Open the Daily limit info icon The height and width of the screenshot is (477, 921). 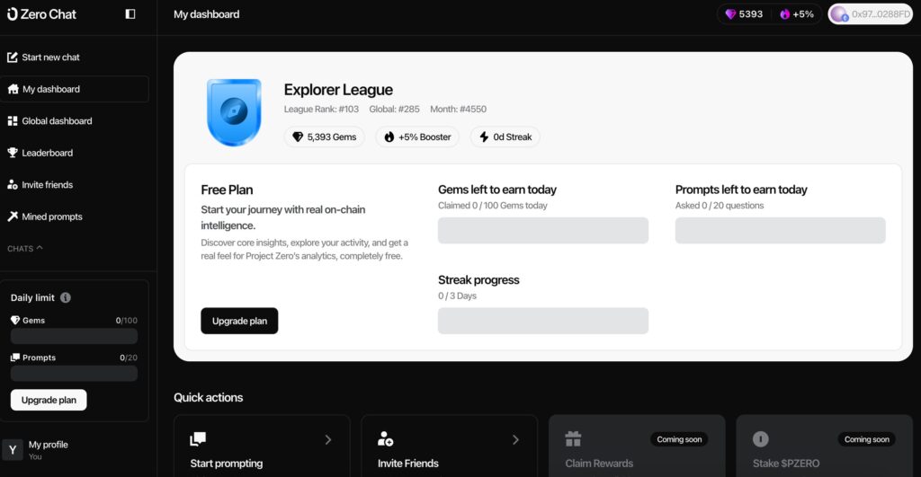click(x=65, y=297)
